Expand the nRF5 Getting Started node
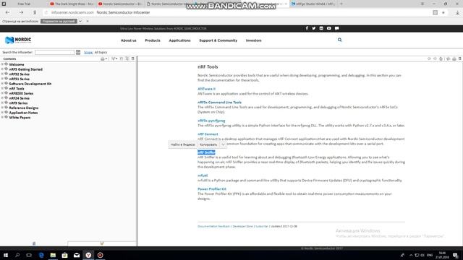This screenshot has width=463, height=260. click(x=2, y=69)
